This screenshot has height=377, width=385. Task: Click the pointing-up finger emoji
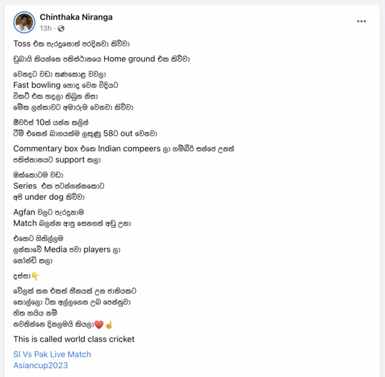point(109,325)
